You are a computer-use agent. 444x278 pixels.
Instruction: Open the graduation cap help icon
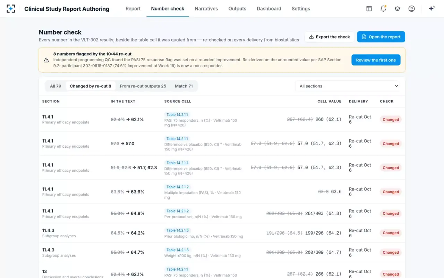tap(398, 9)
